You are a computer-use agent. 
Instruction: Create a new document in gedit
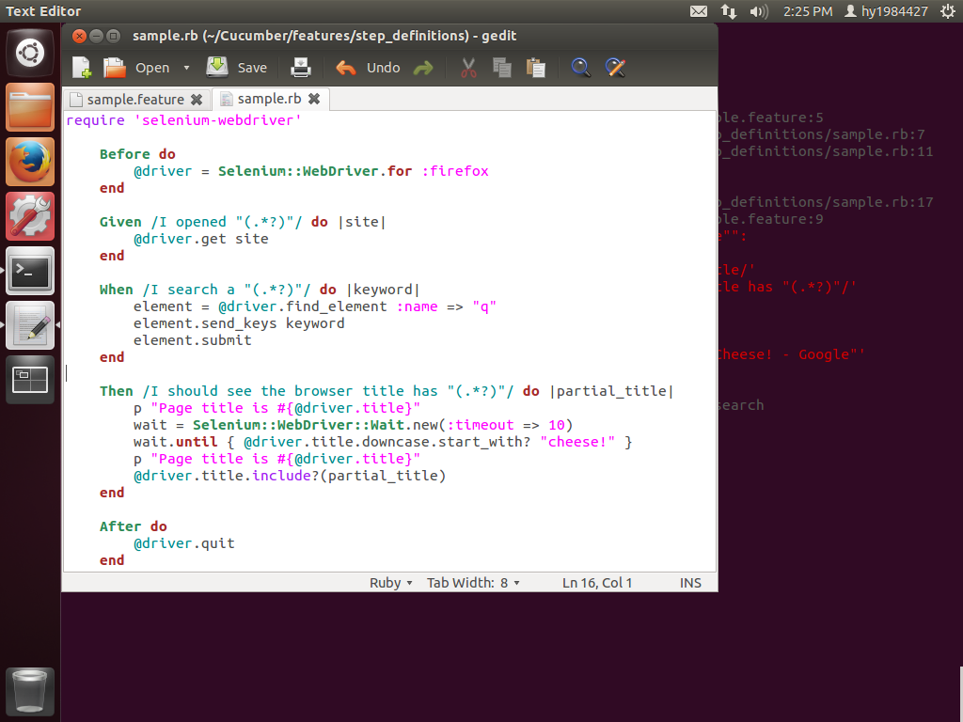click(82, 68)
